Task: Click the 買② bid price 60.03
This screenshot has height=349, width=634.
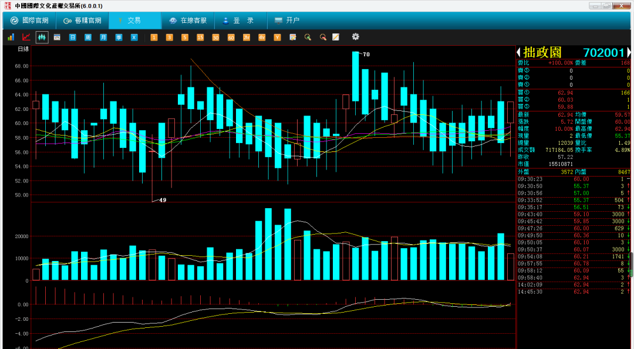Action: (x=565, y=100)
